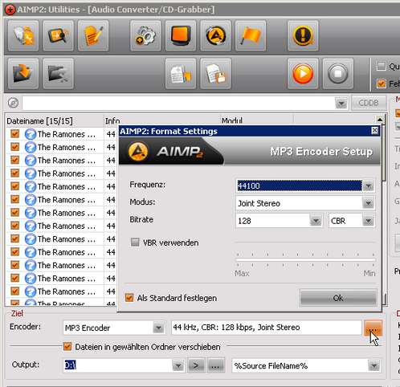Click the document with floppy disk icon
Screen dimensions: 400x387
click(x=215, y=74)
